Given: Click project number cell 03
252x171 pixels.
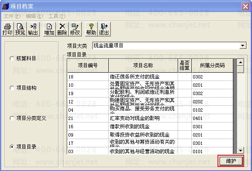Looking at the screenshot, I should click(88, 151).
